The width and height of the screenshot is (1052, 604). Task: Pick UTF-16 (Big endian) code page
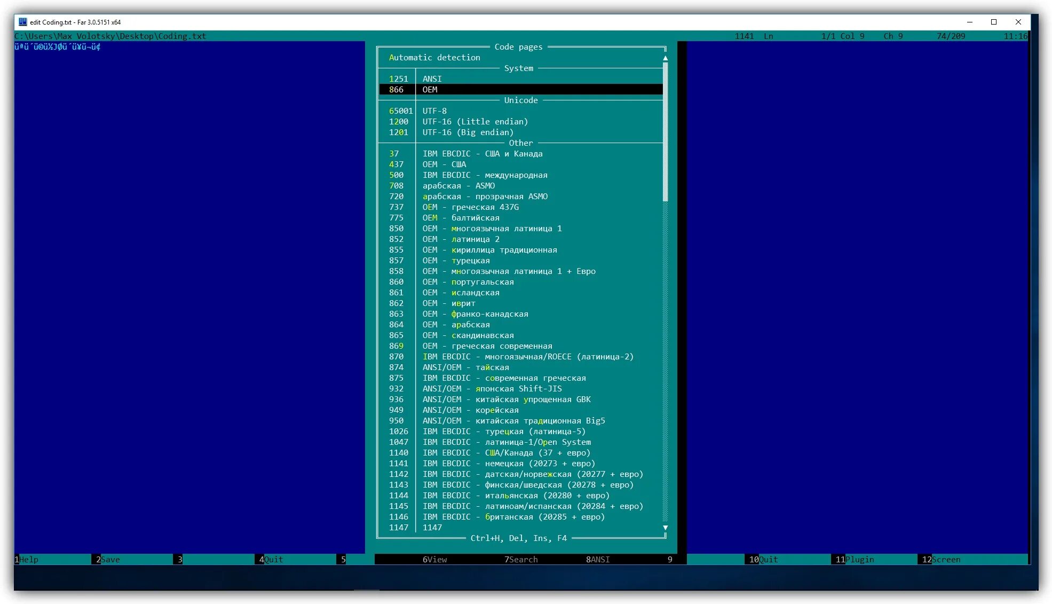[468, 132]
